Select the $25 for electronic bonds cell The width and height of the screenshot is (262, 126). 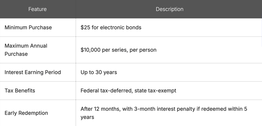click(169, 27)
